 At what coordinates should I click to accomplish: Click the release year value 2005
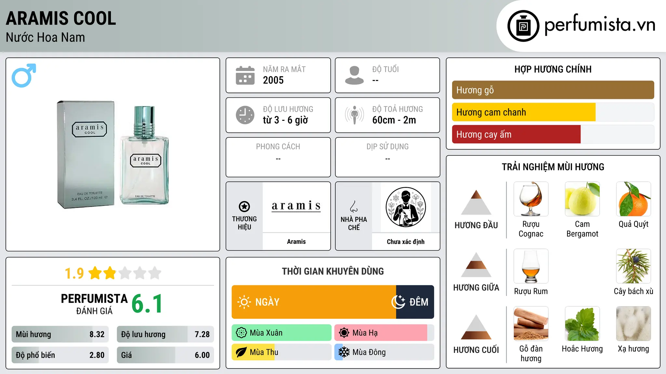tap(273, 80)
